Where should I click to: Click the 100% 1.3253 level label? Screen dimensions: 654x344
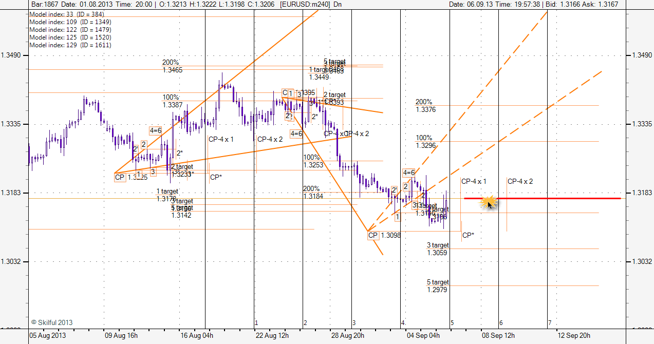click(x=313, y=161)
